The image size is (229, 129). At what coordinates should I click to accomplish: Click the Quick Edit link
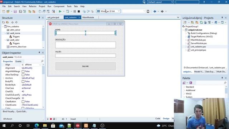[21, 111]
